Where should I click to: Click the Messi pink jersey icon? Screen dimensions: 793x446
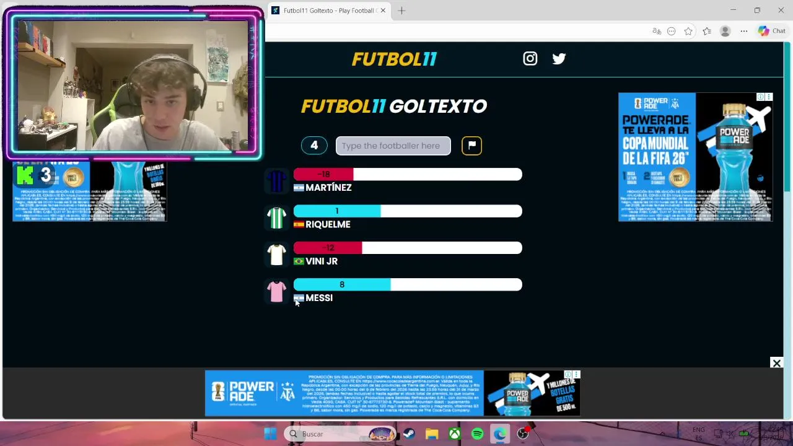[x=276, y=291]
